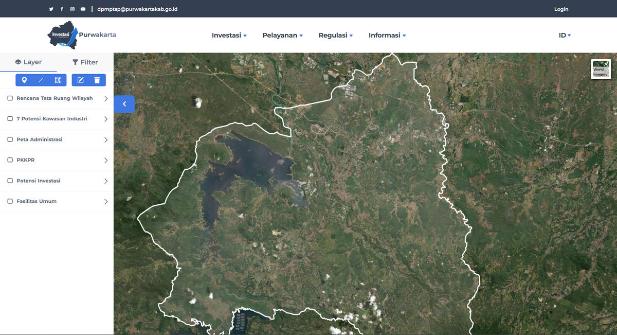Select the polygon drawing tool
Screen dimensions: 617x335
coord(58,80)
